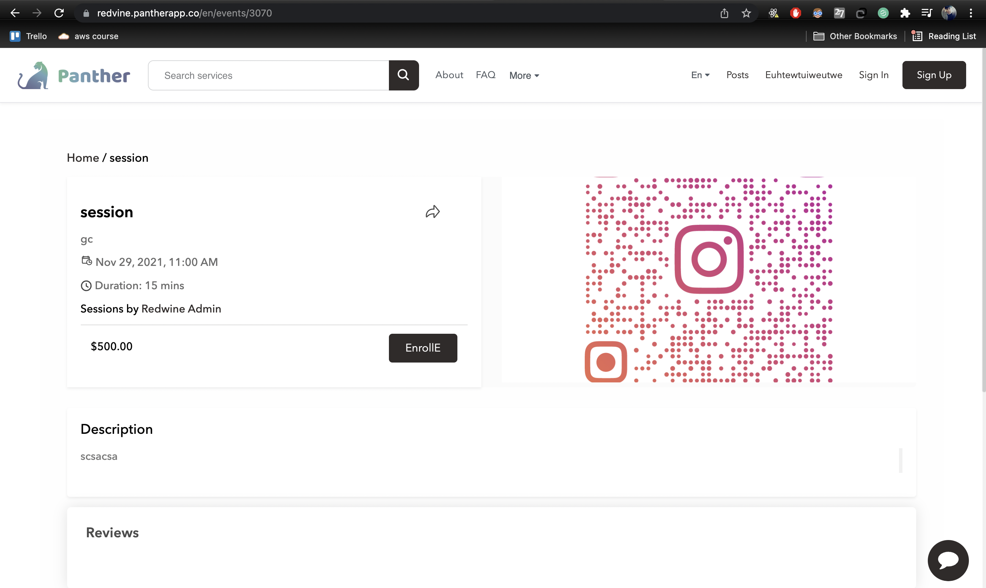This screenshot has width=986, height=588.
Task: Bookmark this page with the star icon
Action: click(x=746, y=13)
